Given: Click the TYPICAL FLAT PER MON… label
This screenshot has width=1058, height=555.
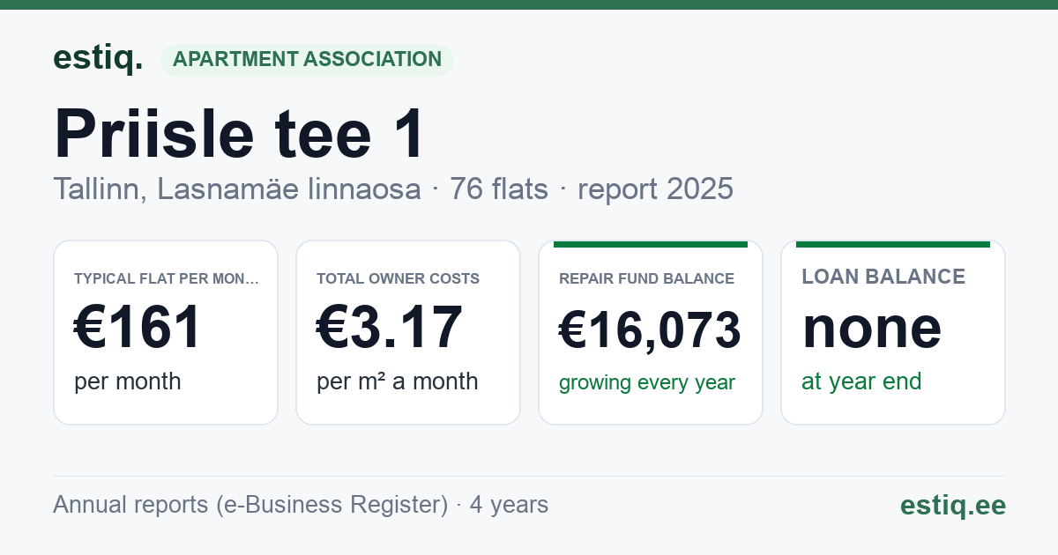Looking at the screenshot, I should tap(167, 278).
